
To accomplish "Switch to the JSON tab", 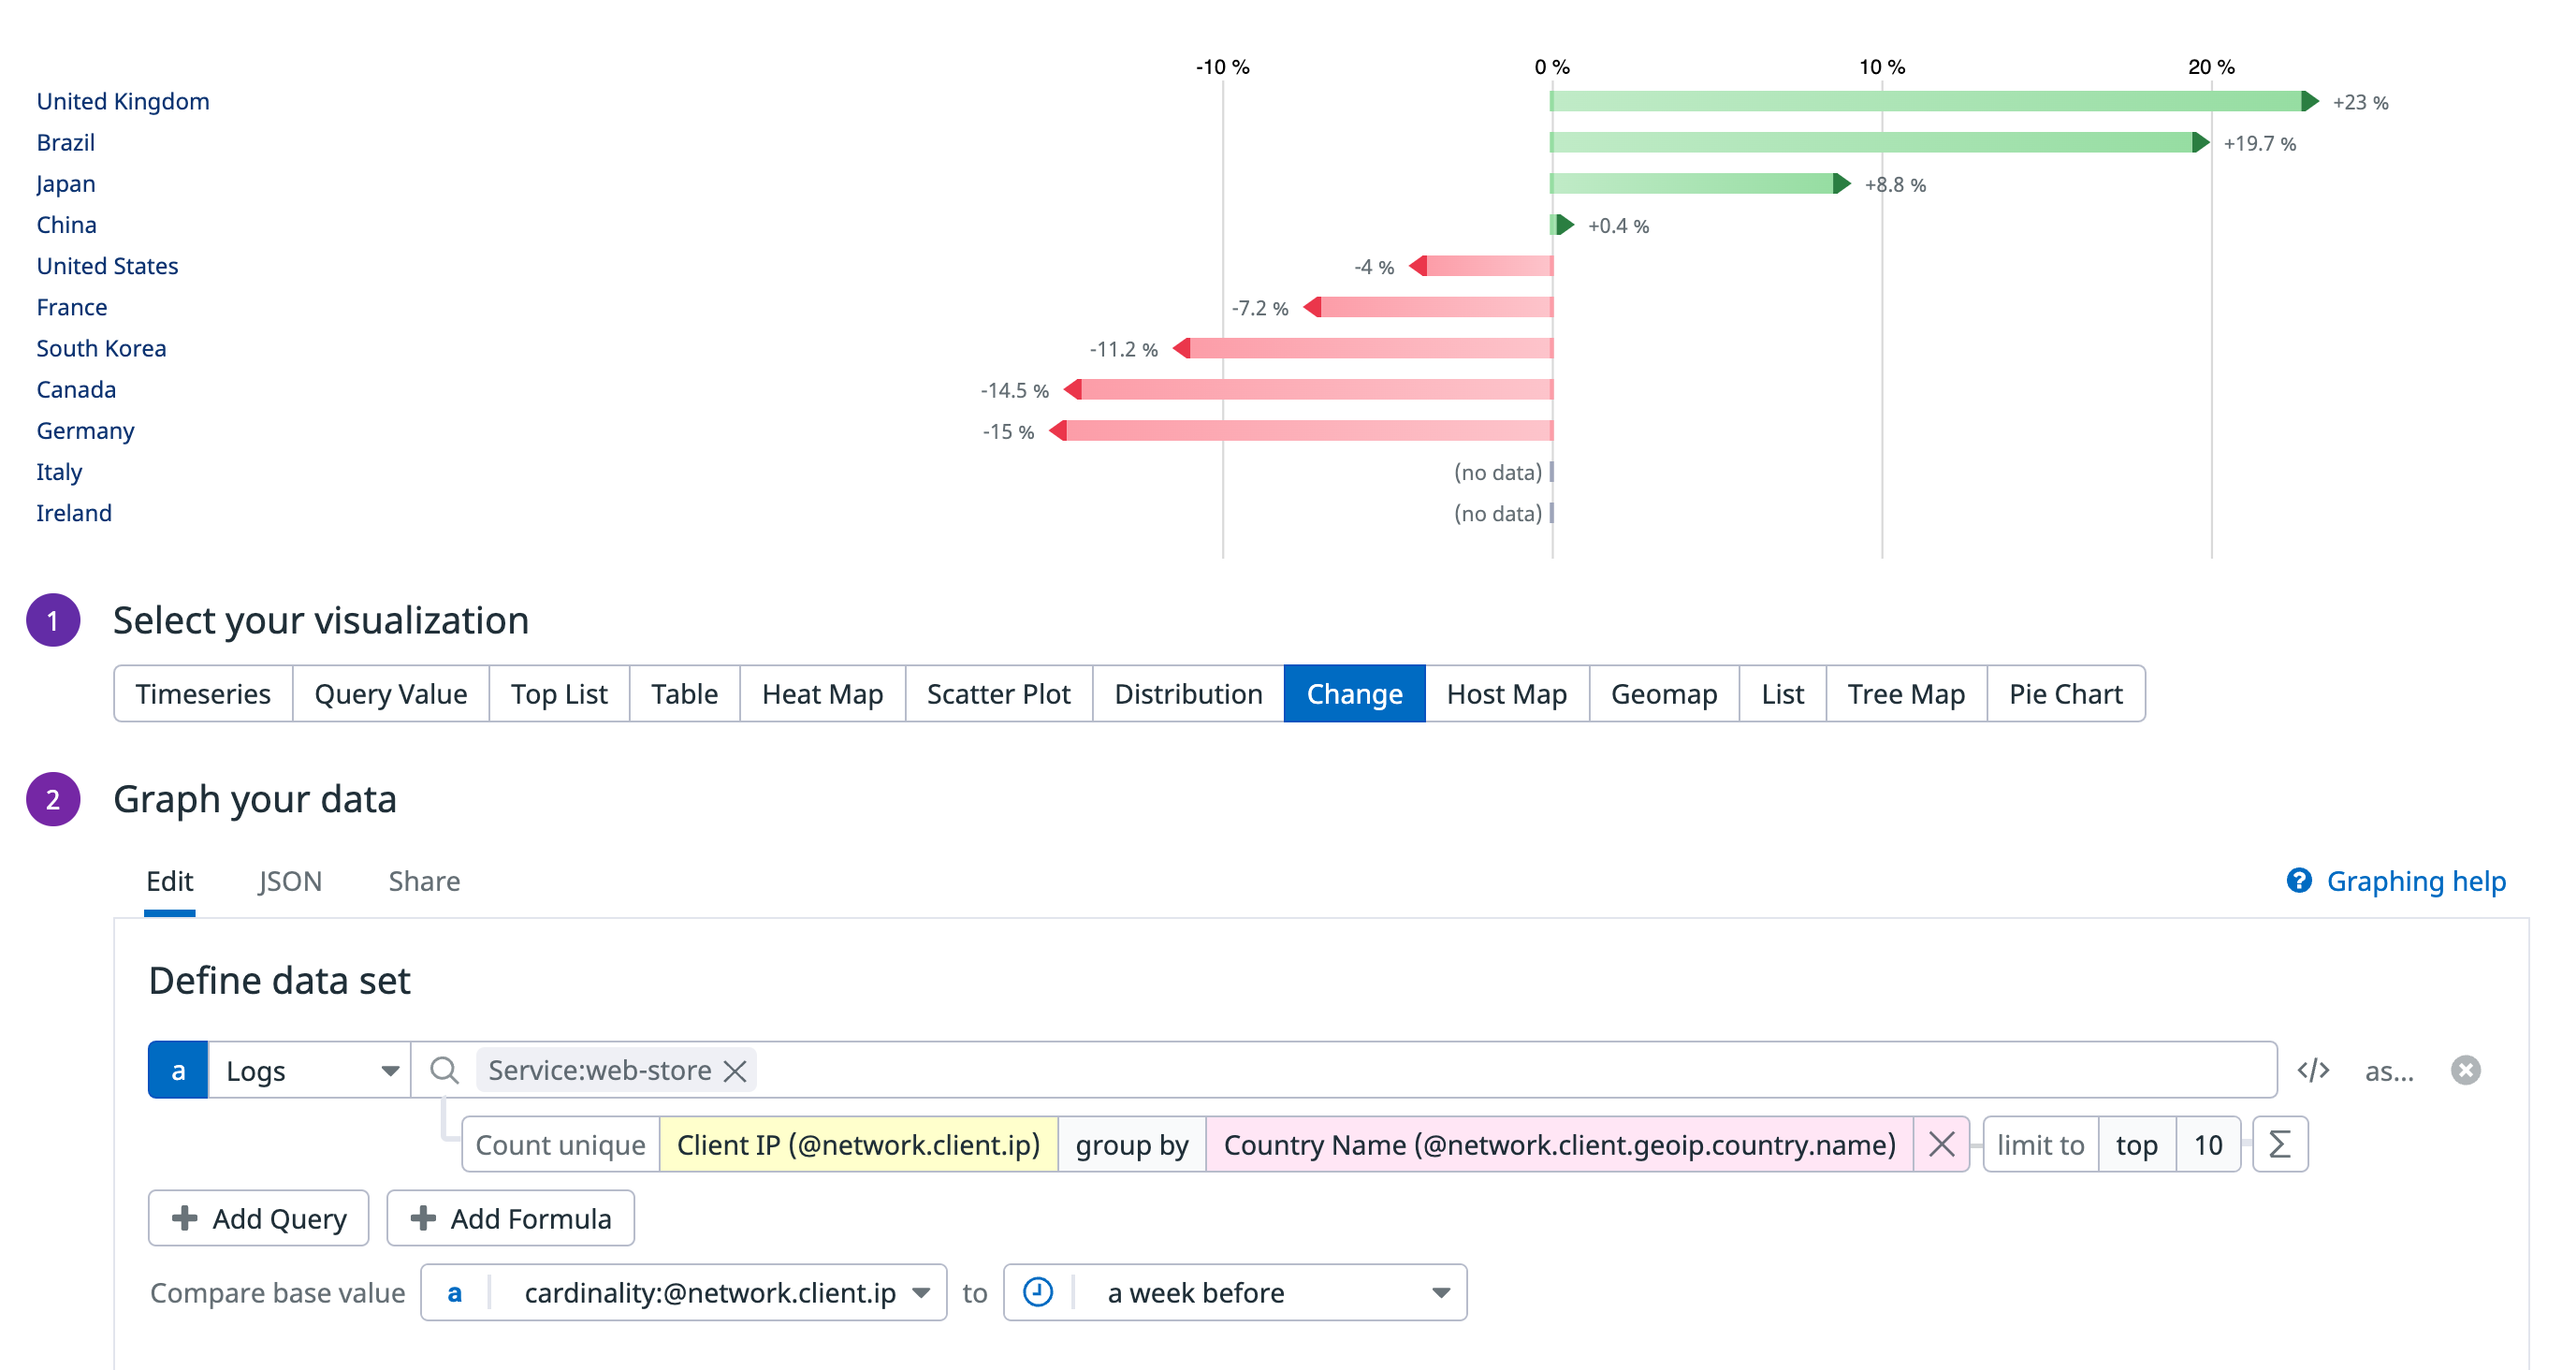I will pyautogui.click(x=289, y=880).
